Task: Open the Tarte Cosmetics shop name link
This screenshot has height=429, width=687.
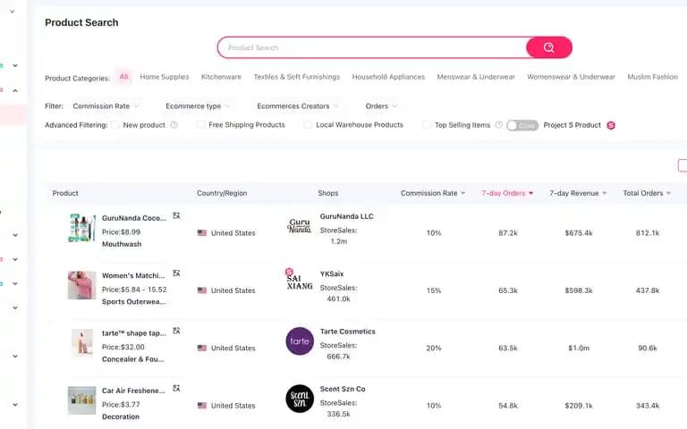Action: [347, 332]
